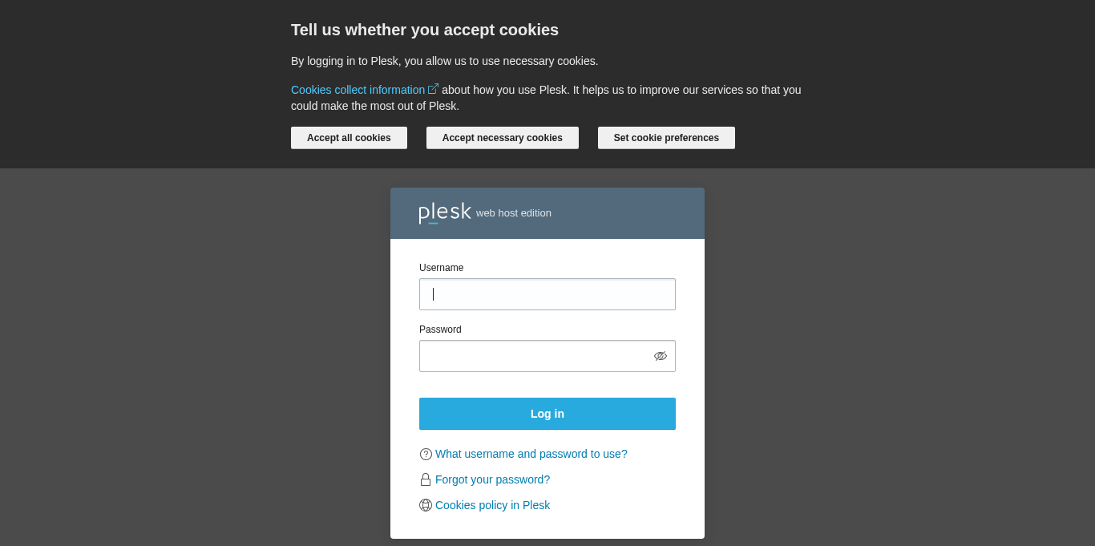Click the Password field label
1095x546 pixels.
coord(440,330)
